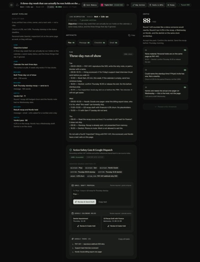
Task: Open critic card scoring 88 about standup time
Action: tap(165, 75)
